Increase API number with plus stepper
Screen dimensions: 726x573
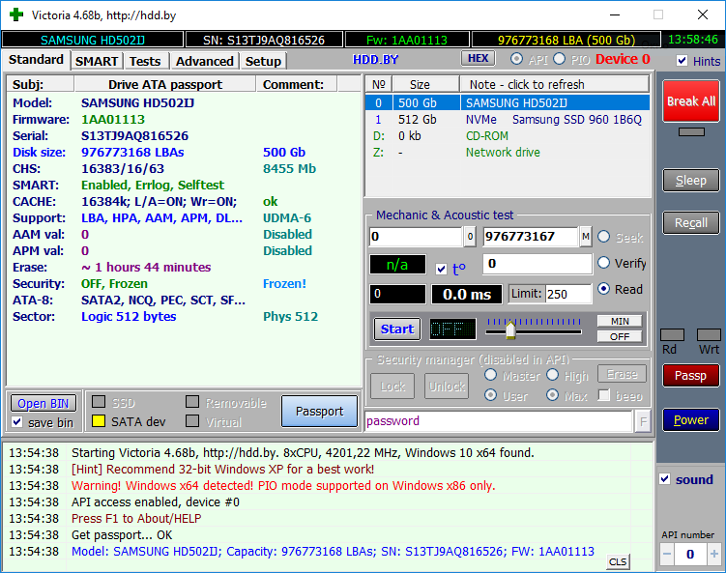coord(714,554)
